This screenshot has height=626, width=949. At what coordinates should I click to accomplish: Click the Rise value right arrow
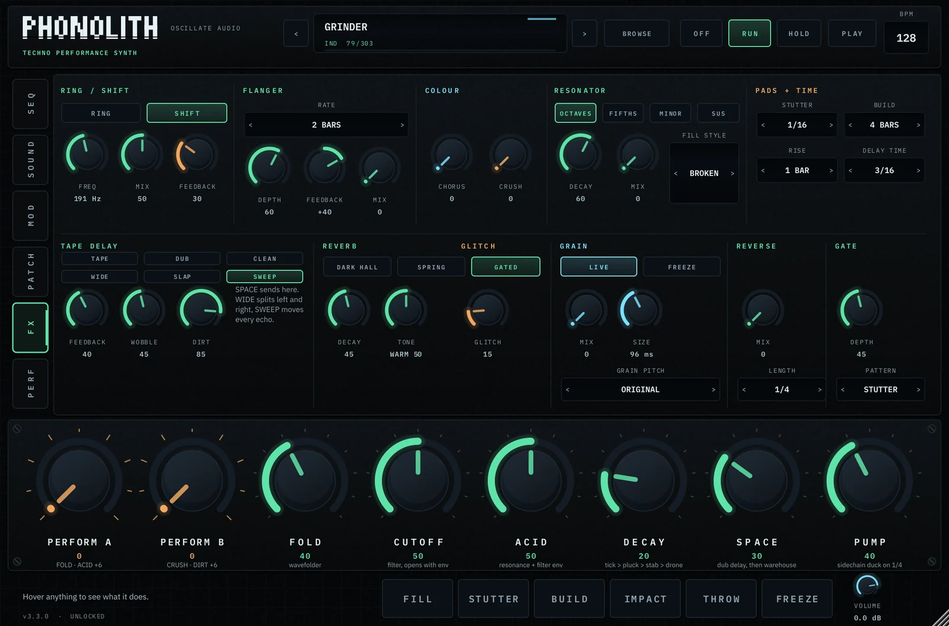point(830,171)
